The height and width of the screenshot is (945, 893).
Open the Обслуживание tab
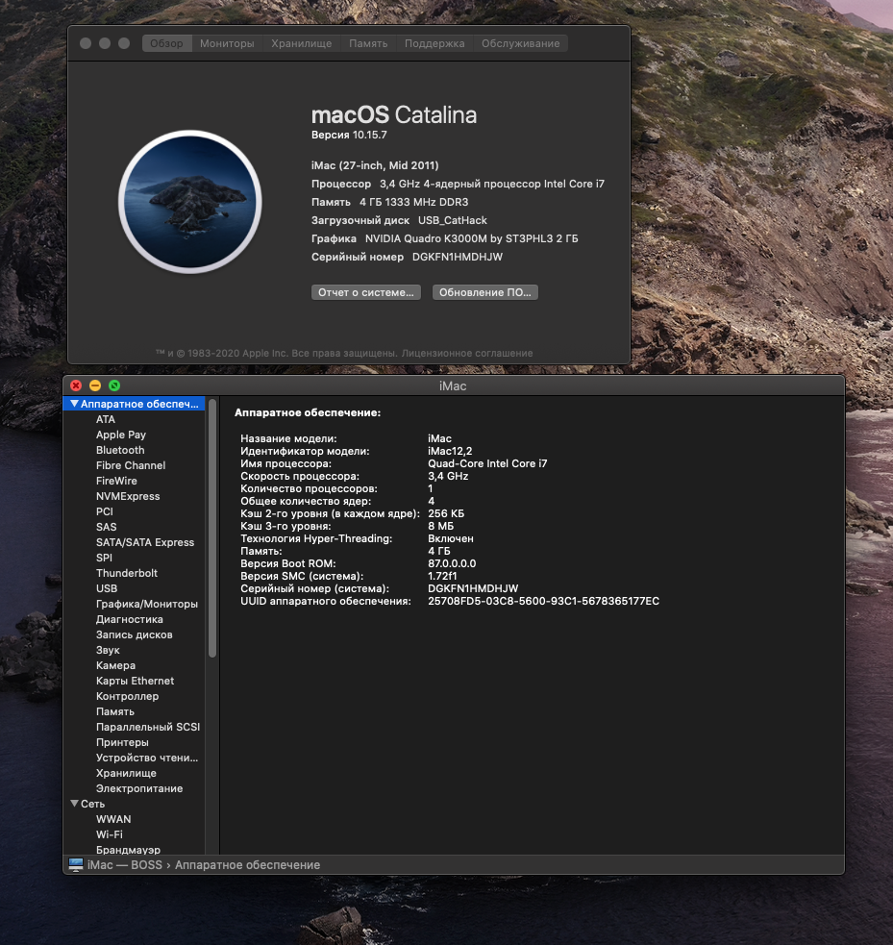[x=521, y=43]
